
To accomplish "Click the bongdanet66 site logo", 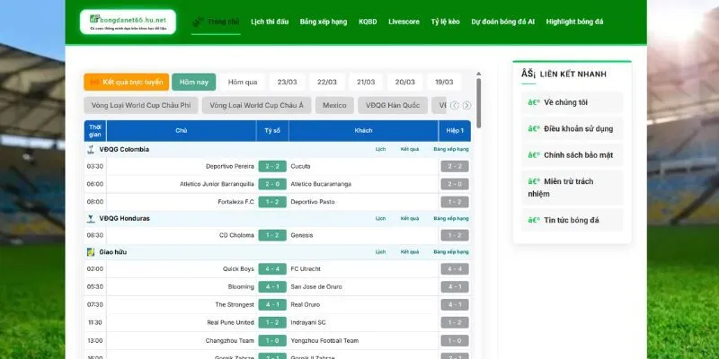I will click(127, 22).
